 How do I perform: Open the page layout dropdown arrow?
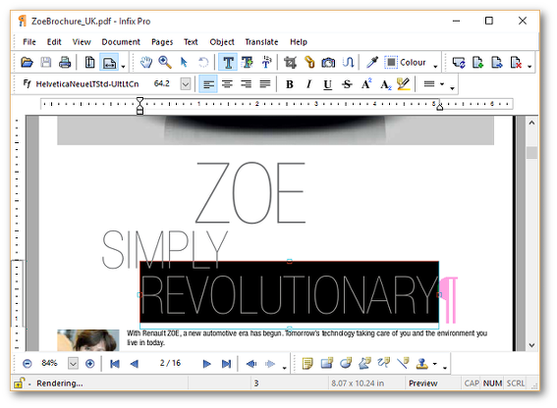[123, 66]
